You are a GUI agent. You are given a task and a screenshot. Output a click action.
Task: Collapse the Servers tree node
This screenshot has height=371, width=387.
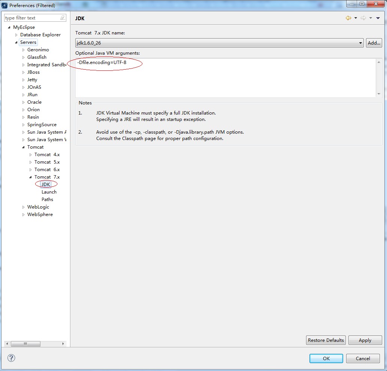click(x=16, y=42)
